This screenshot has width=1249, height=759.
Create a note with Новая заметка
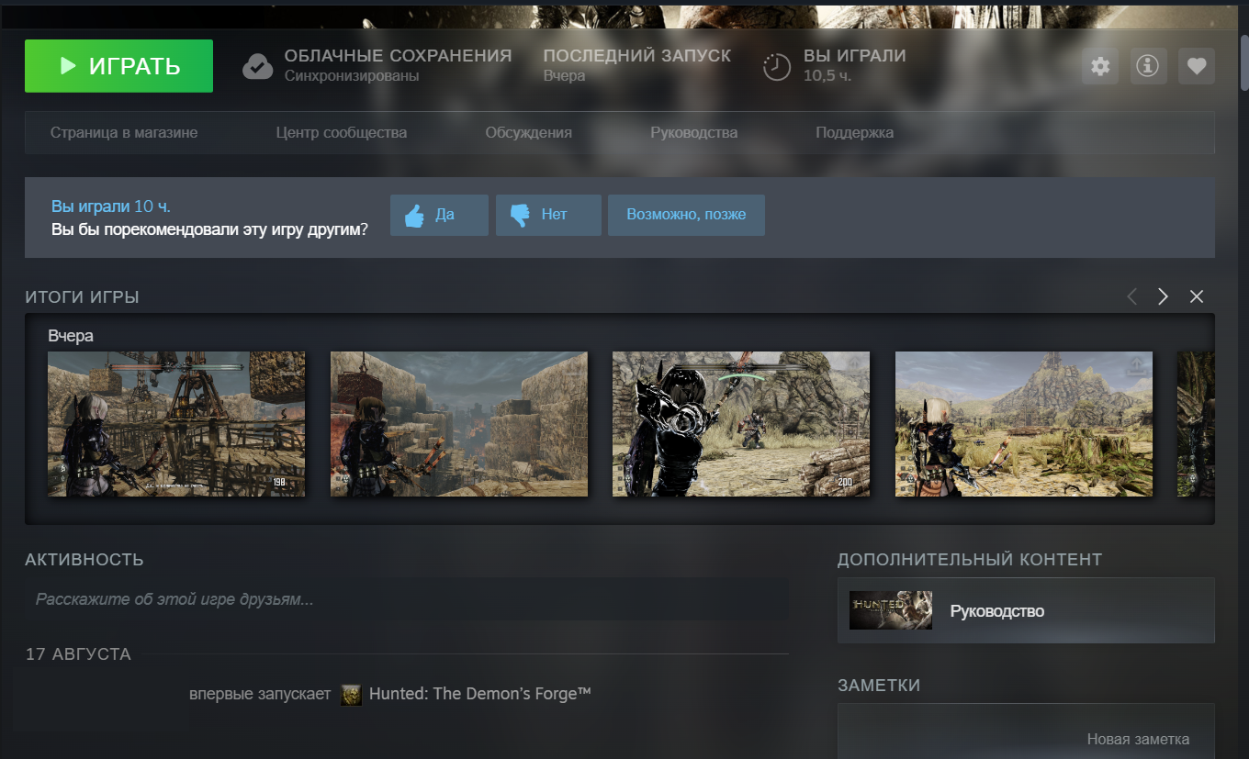[1138, 739]
